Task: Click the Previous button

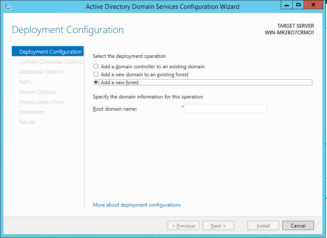Action: click(183, 226)
